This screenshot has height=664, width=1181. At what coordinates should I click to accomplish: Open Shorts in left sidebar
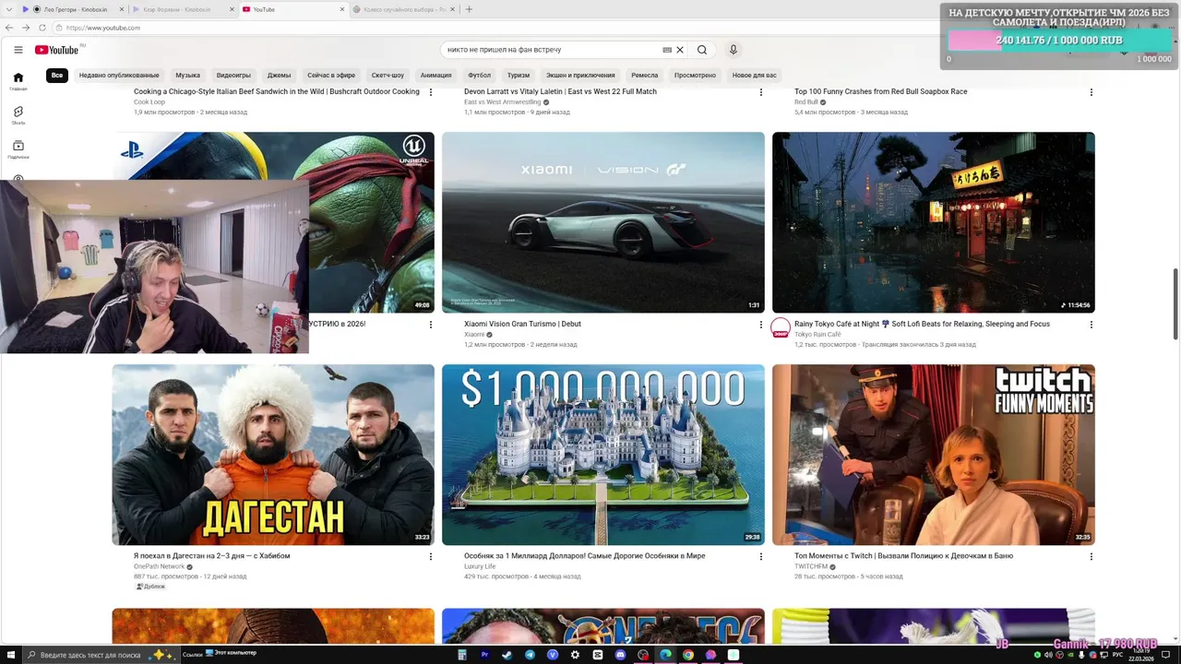point(18,115)
